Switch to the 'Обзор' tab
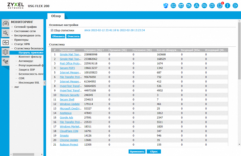Viewport: 241px width, 156px height. coord(56,16)
